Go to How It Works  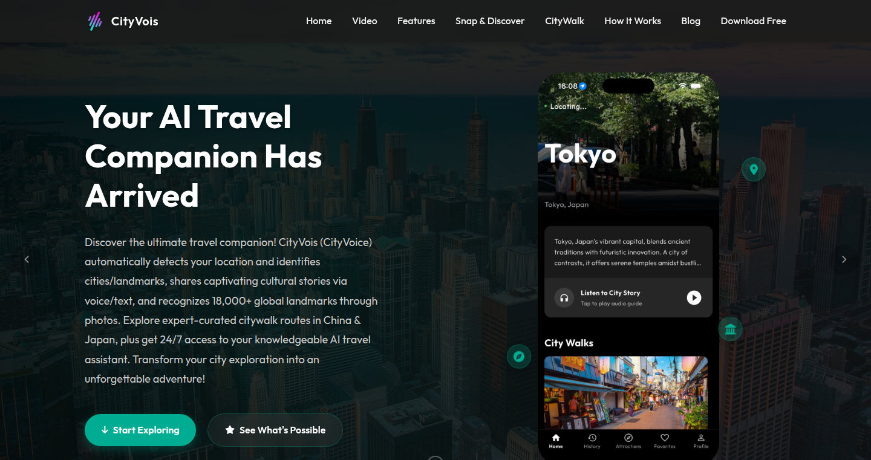(633, 21)
